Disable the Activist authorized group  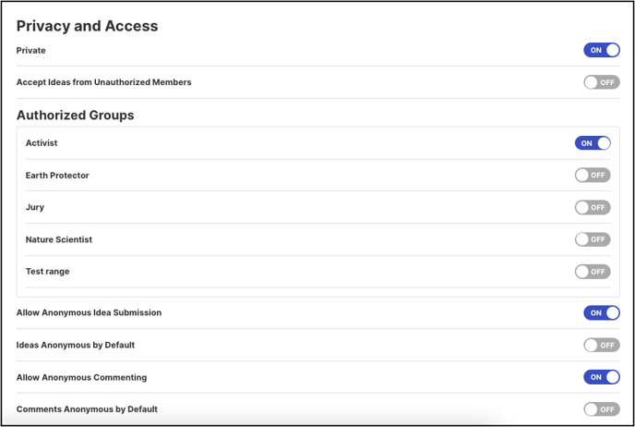click(x=593, y=143)
